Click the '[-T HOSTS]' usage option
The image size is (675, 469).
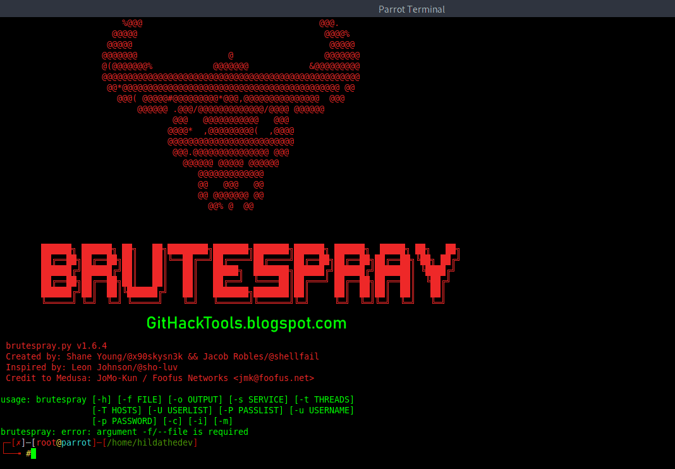click(117, 410)
